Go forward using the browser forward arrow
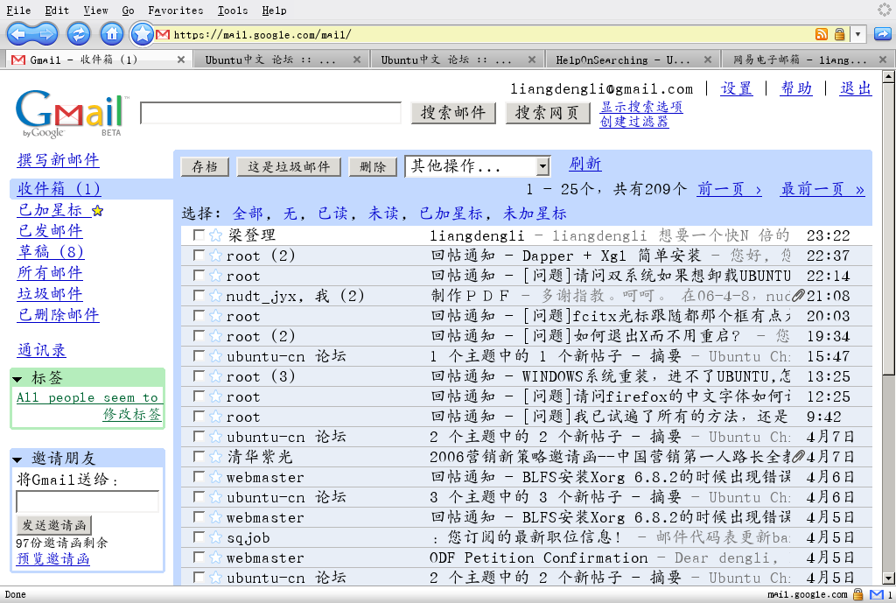 (x=45, y=34)
